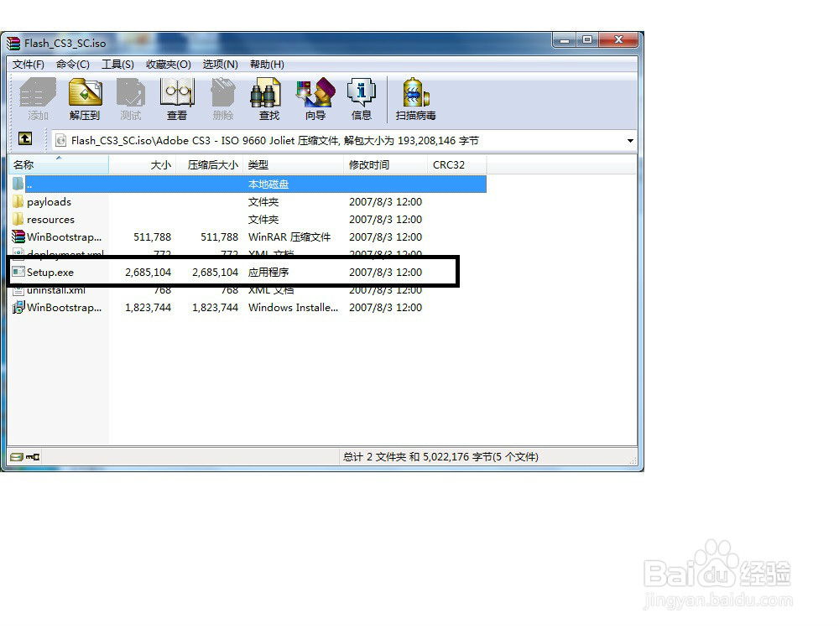The image size is (839, 629).
Task: Open the Wizard (向导) icon
Action: pos(315,99)
